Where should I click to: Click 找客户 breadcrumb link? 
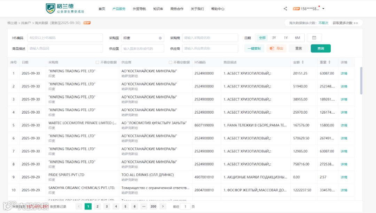coord(26,23)
